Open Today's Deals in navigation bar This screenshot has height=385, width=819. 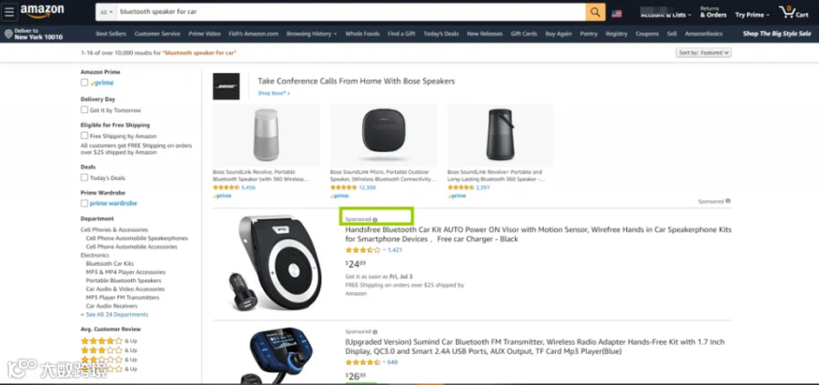pyautogui.click(x=440, y=34)
